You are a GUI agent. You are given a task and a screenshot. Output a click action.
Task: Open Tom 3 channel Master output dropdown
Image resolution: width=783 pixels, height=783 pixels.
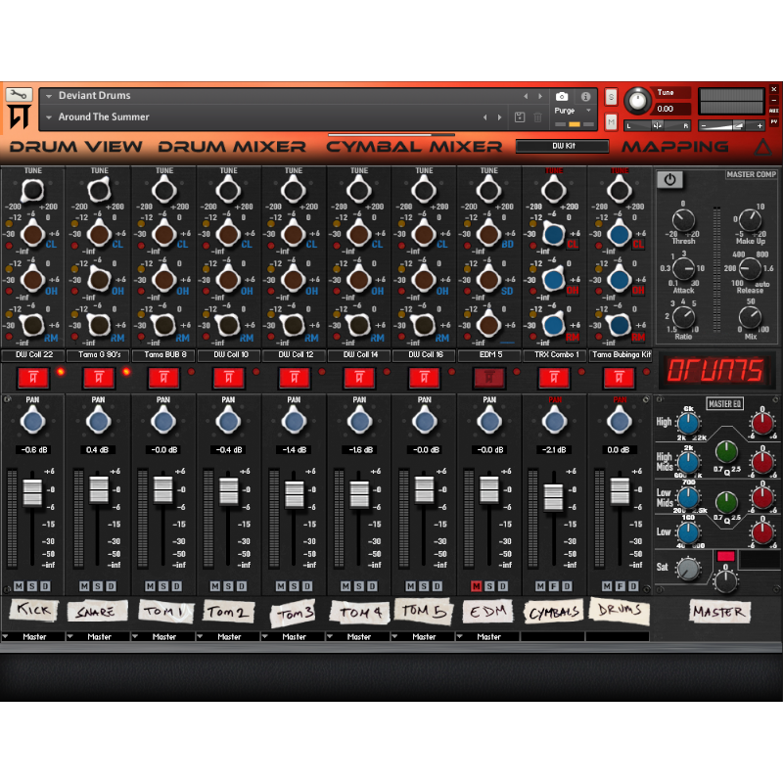click(293, 637)
